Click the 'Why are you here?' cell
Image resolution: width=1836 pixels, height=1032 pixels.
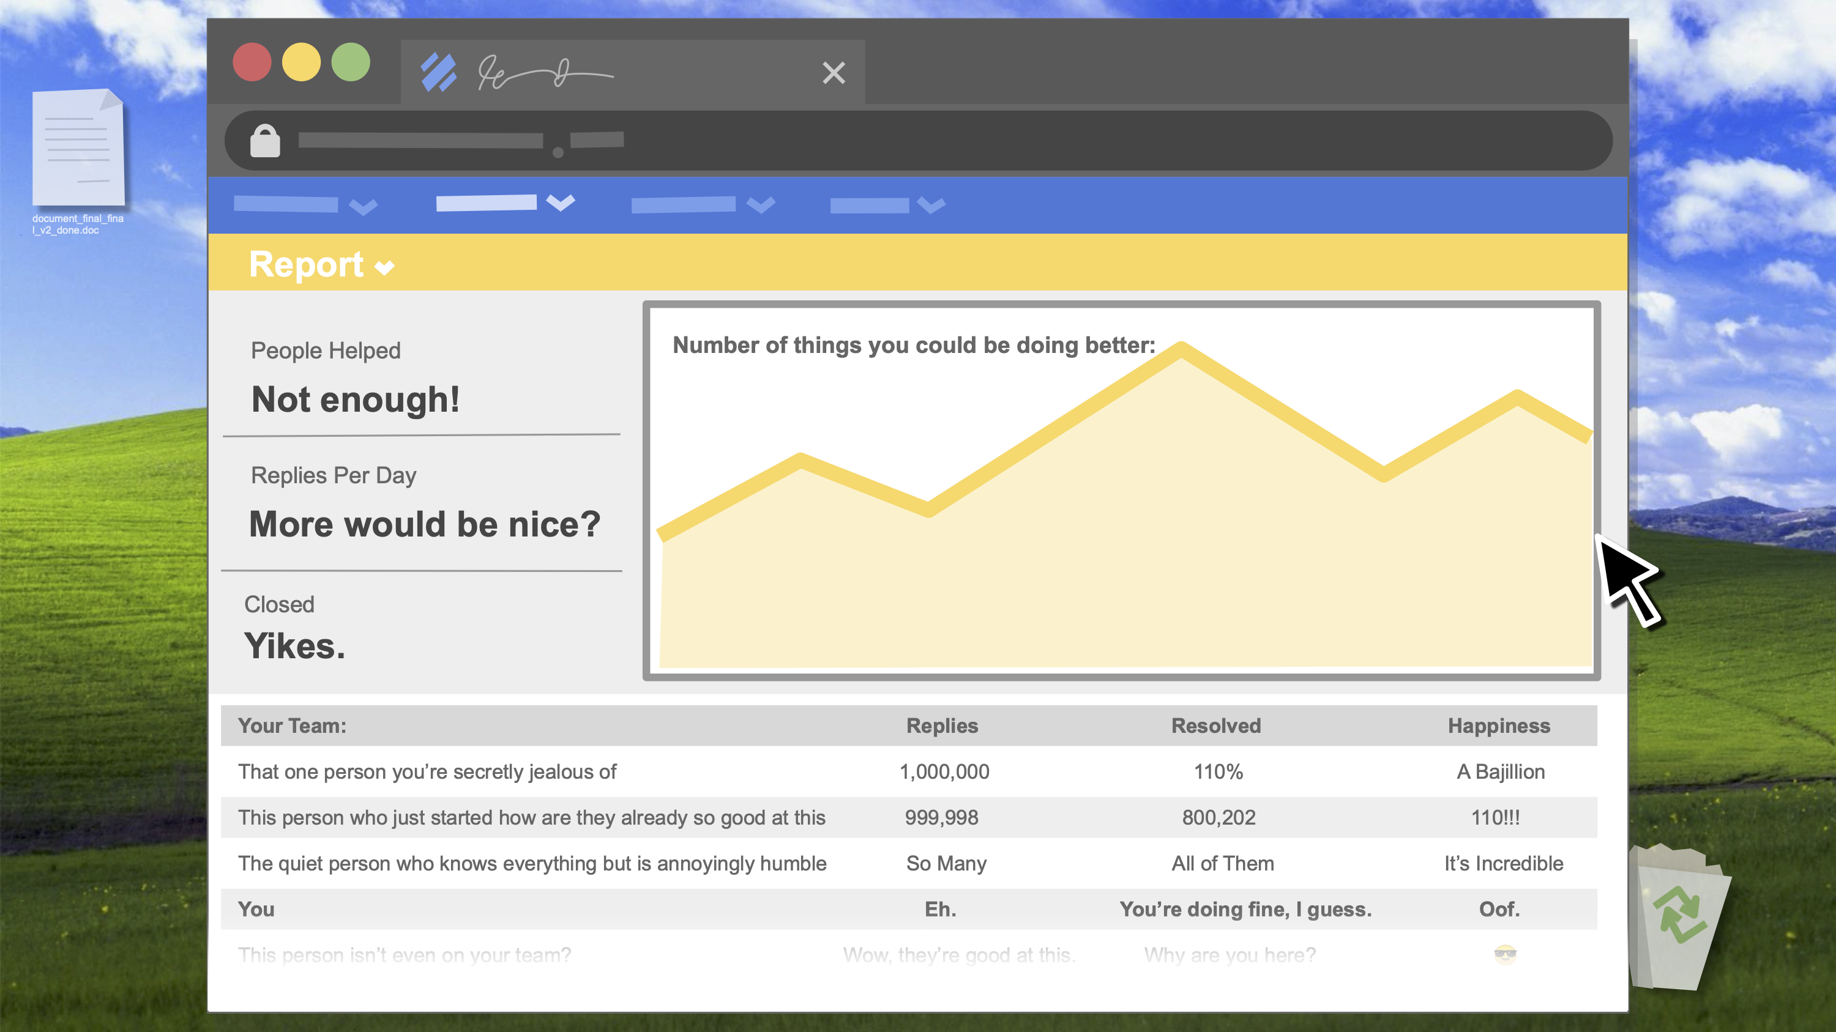pyautogui.click(x=1230, y=955)
